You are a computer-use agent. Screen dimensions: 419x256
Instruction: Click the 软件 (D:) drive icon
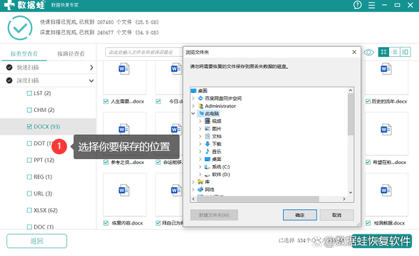(208, 175)
